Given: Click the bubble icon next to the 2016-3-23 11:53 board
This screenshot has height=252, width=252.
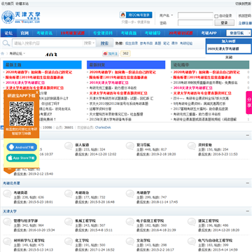Looking at the screenshot, I should click(192, 146).
